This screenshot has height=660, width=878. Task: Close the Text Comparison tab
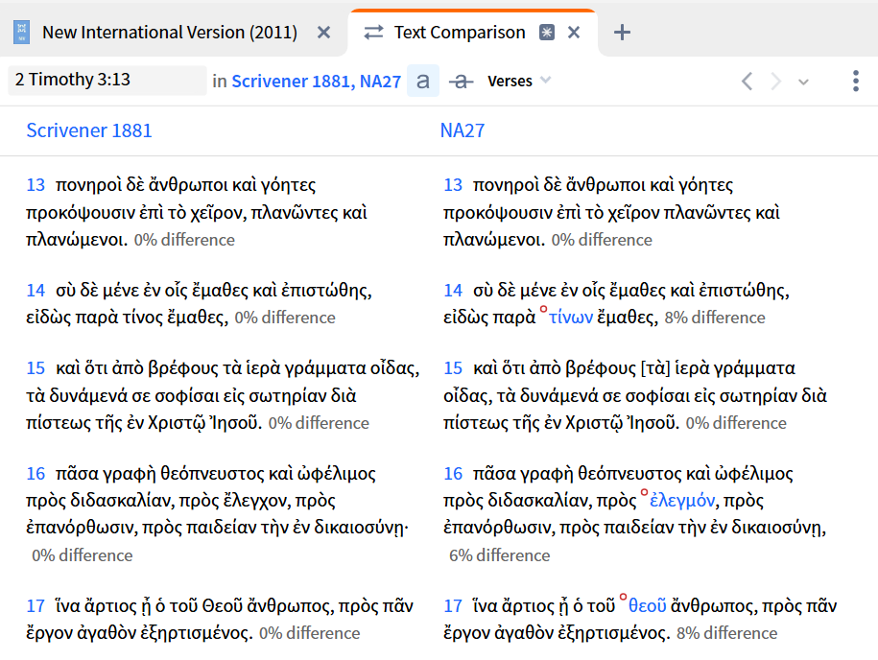tap(574, 33)
